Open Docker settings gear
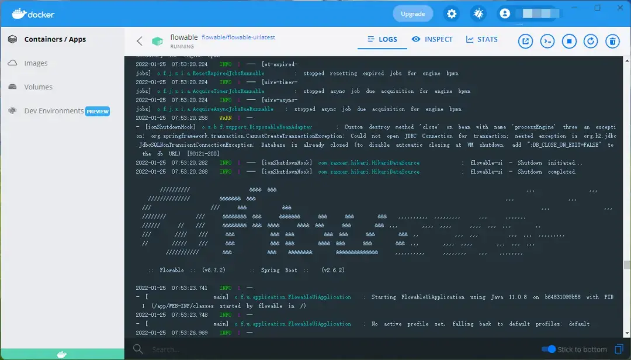This screenshot has height=360, width=631. point(452,13)
